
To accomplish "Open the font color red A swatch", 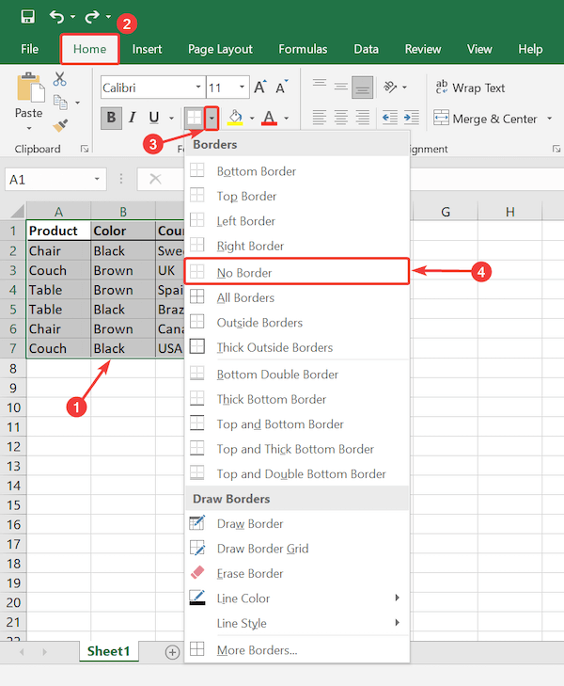I will click(x=270, y=118).
